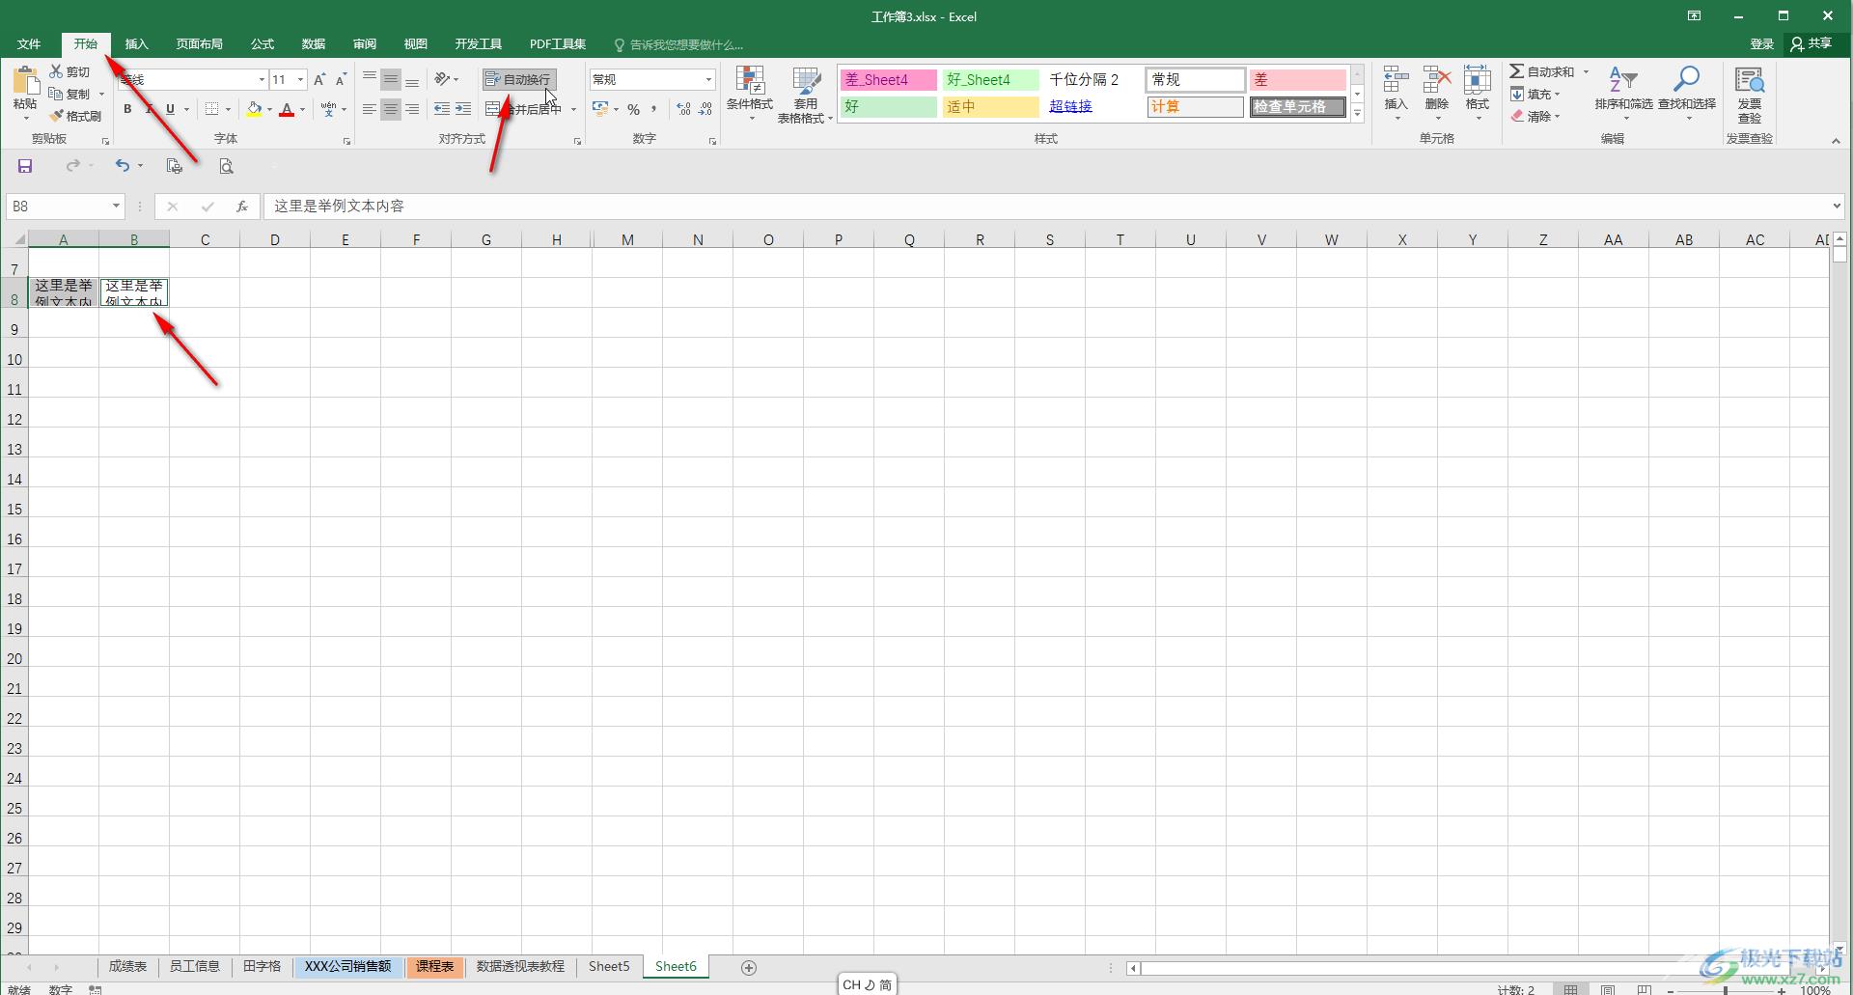Open the font name dropdown
This screenshot has width=1853, height=995.
pos(261,79)
